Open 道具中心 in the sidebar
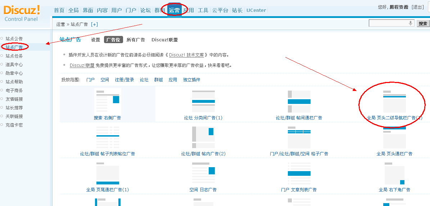 [x=14, y=65]
